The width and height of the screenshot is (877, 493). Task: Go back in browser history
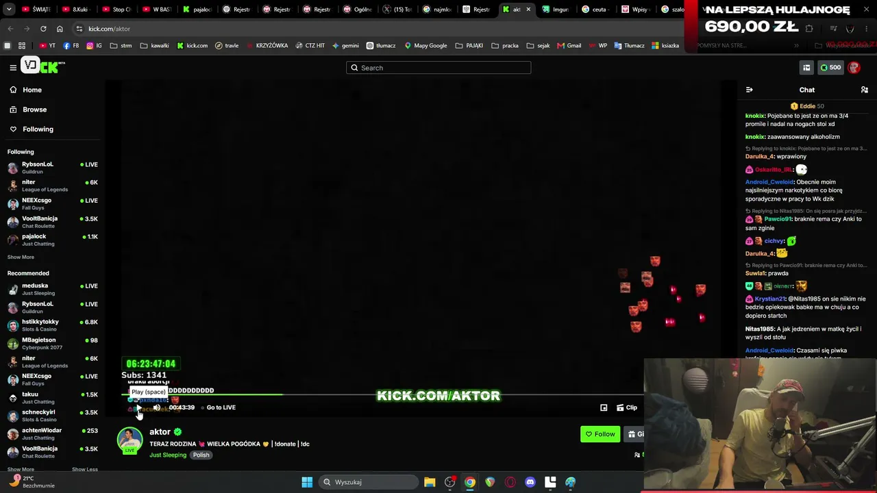[x=10, y=29]
